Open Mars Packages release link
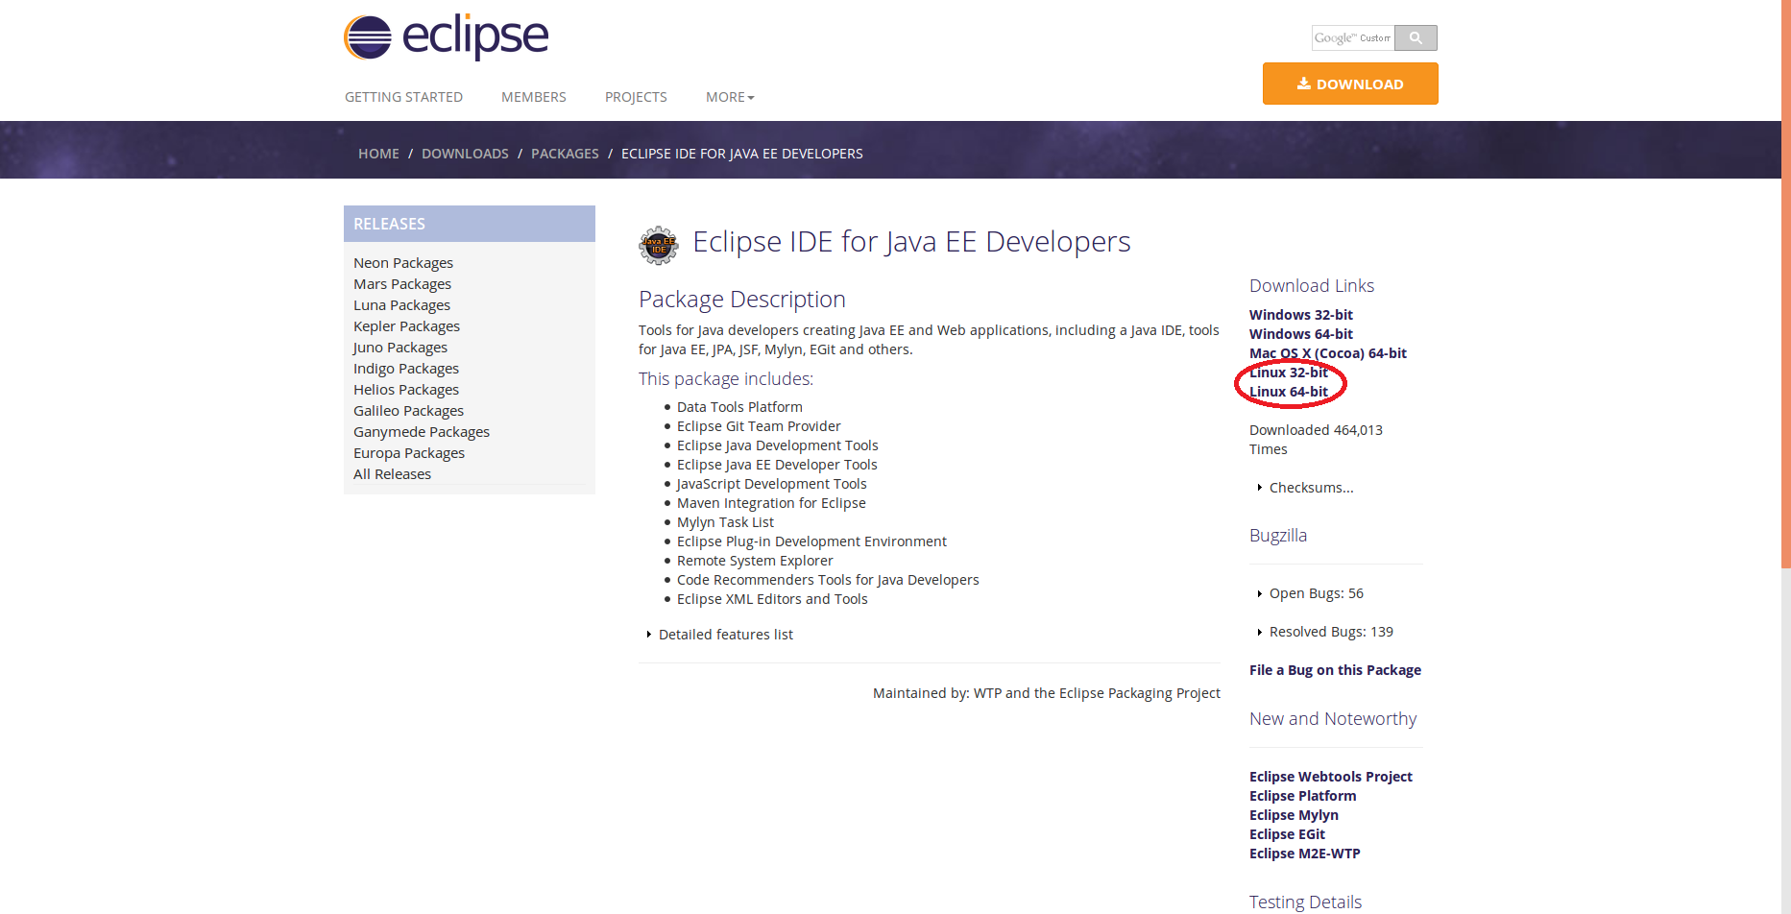1791x914 pixels. 402,284
